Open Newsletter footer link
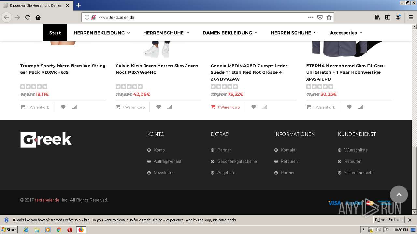The height and width of the screenshot is (234, 417). point(164,173)
